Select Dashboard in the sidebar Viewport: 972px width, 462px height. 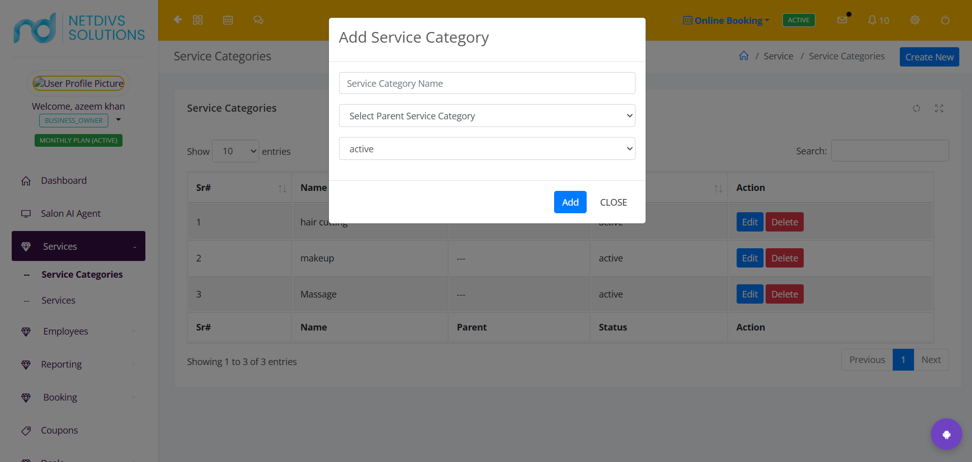click(x=64, y=181)
